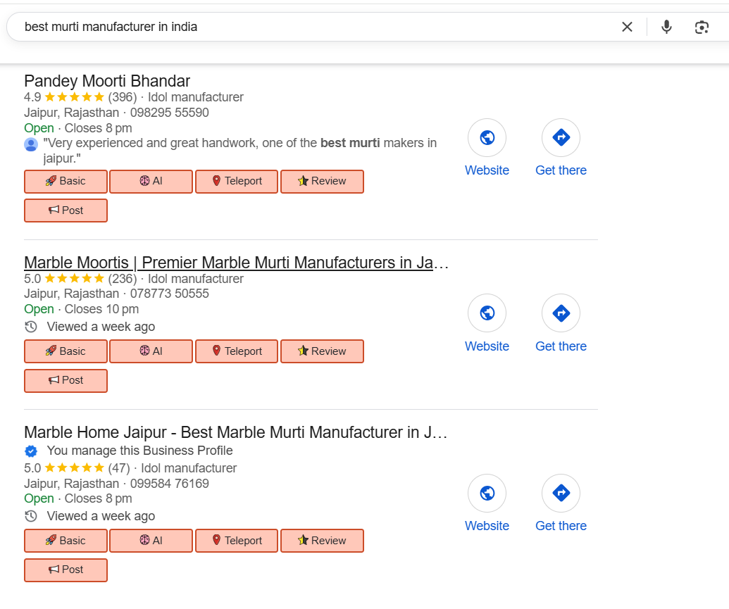Screen dimensions: 729x609
Task: Open Marble Home Jaipur listing title
Action: click(236, 432)
